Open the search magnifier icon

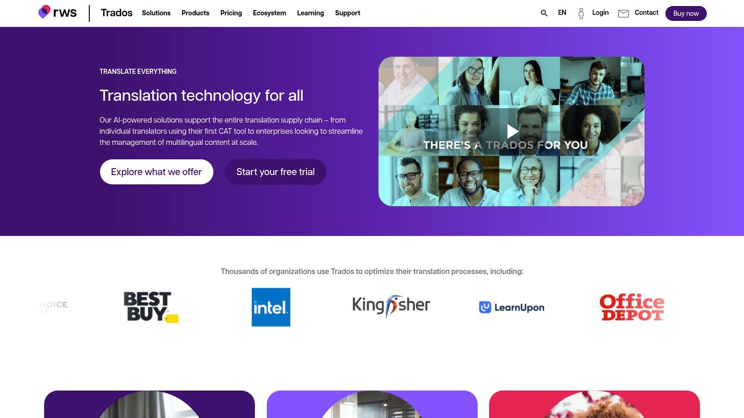click(x=544, y=13)
